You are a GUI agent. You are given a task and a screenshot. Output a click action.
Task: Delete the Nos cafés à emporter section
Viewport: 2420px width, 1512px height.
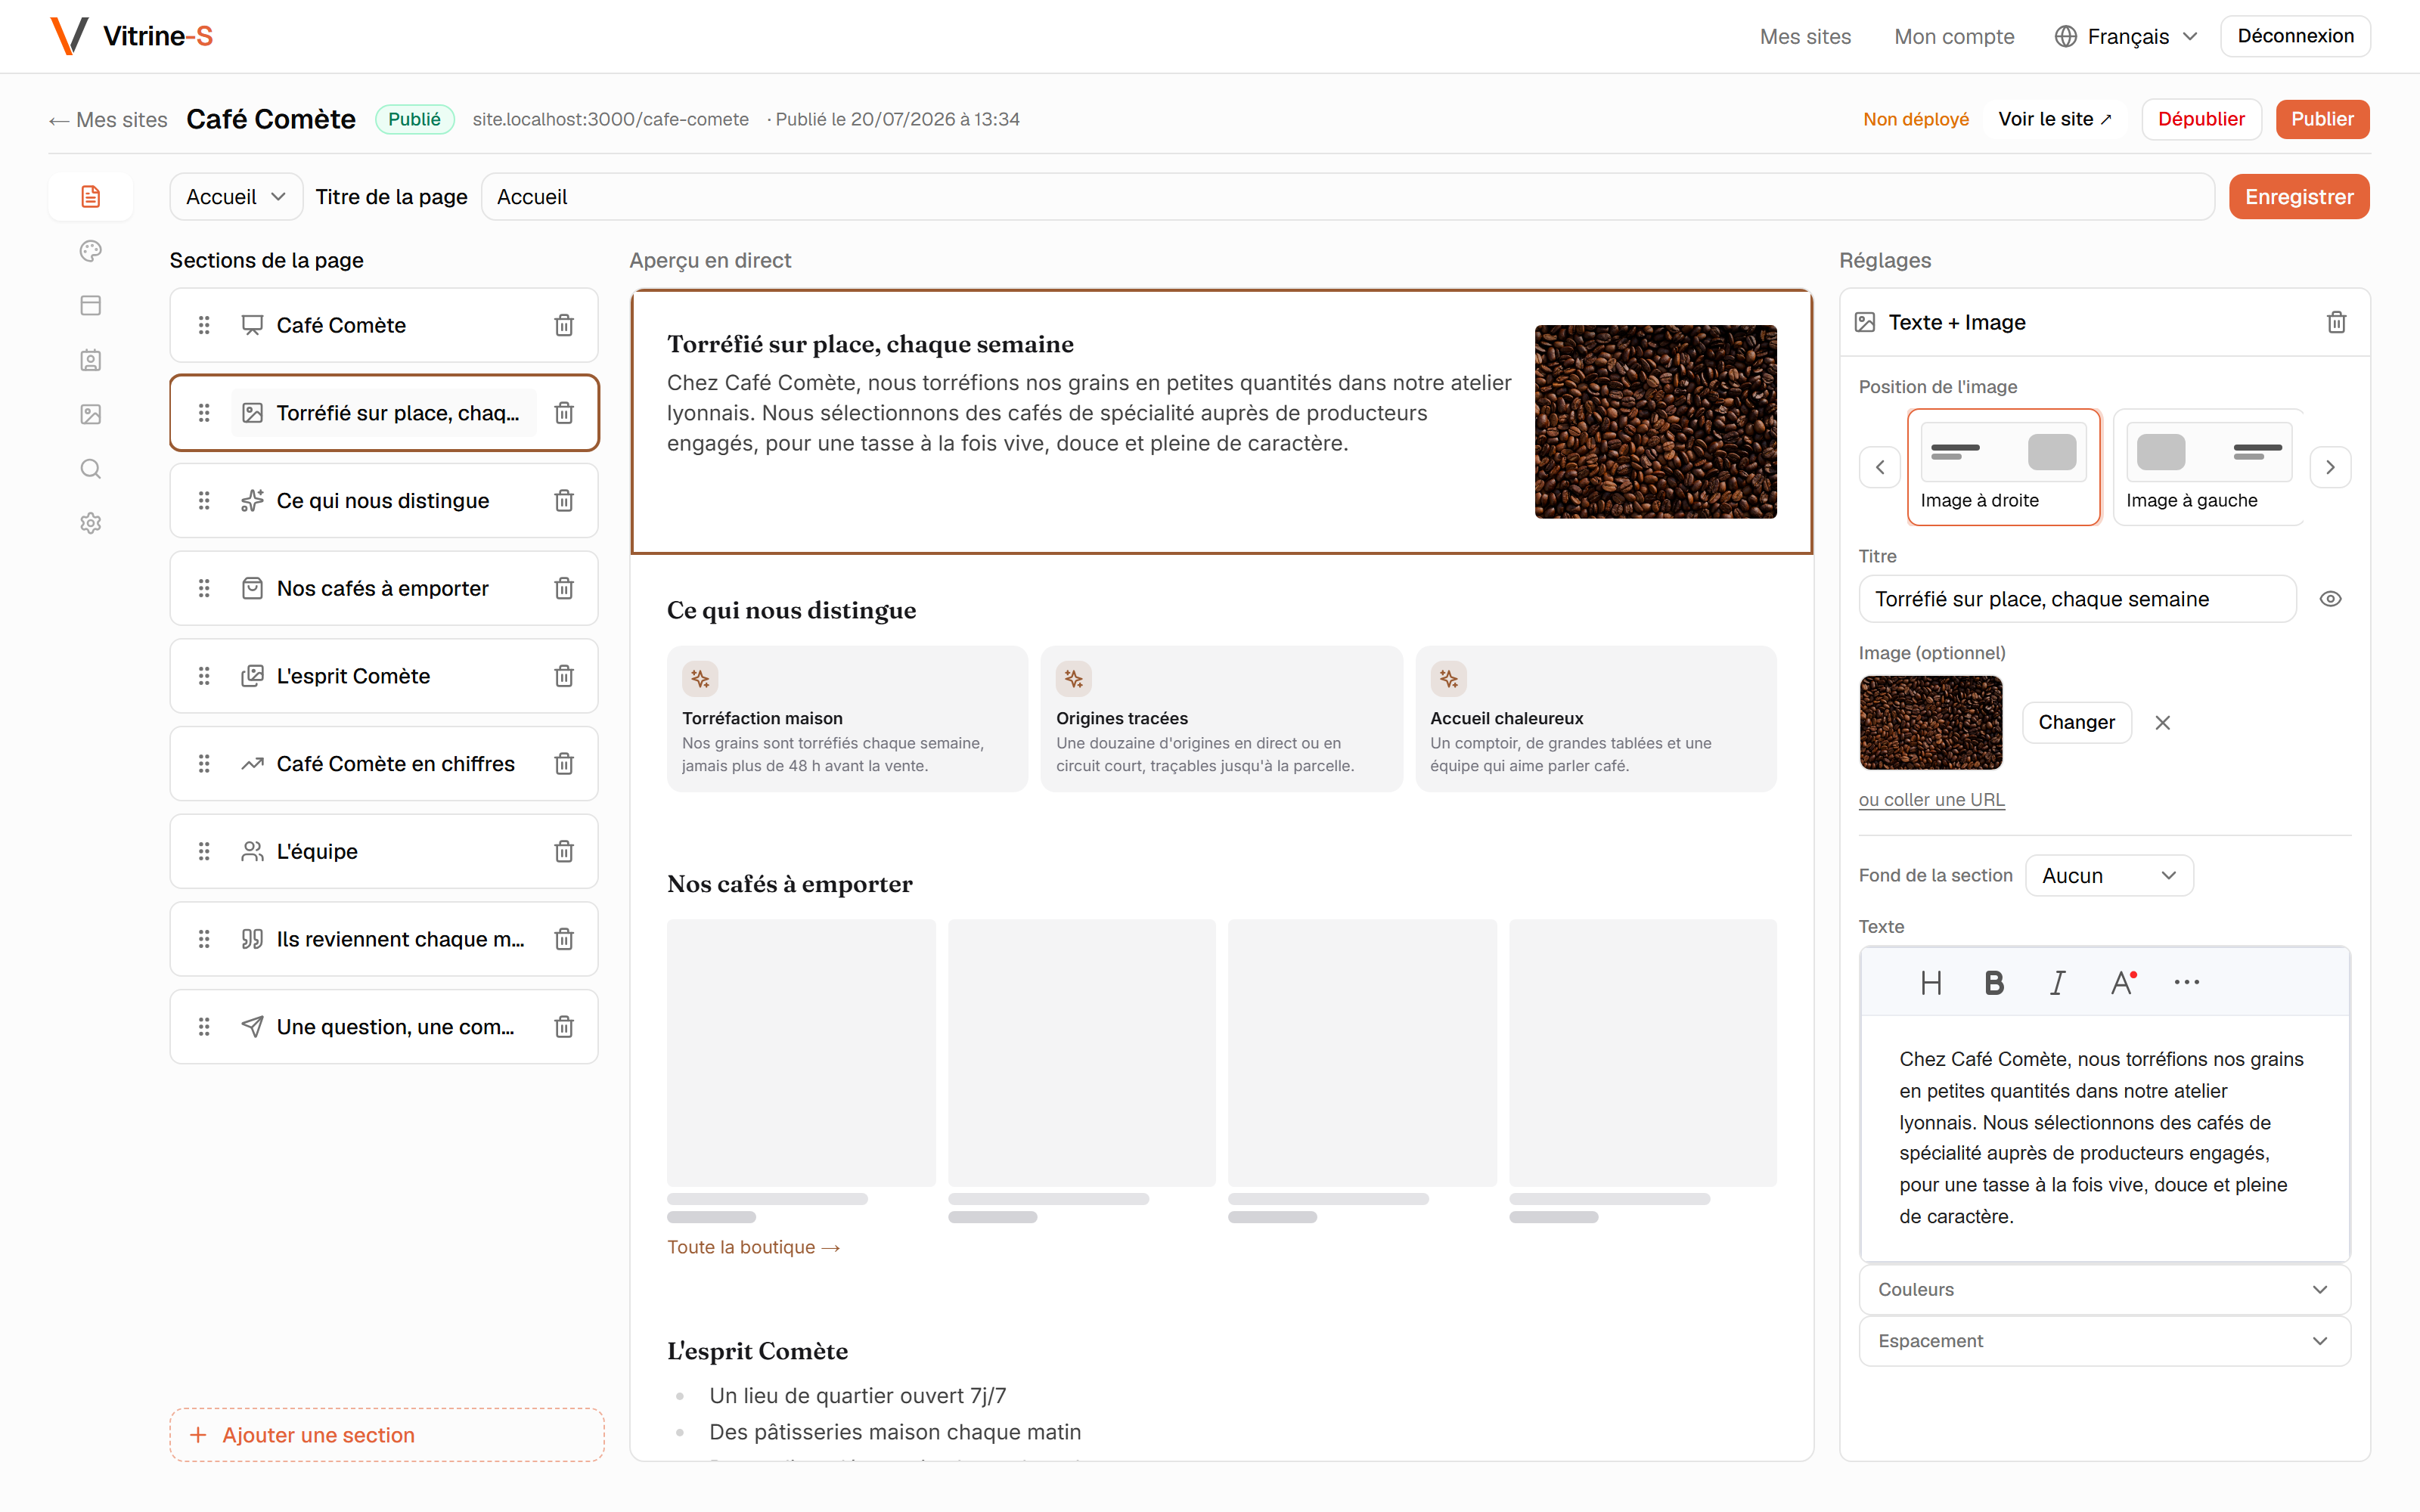[564, 588]
